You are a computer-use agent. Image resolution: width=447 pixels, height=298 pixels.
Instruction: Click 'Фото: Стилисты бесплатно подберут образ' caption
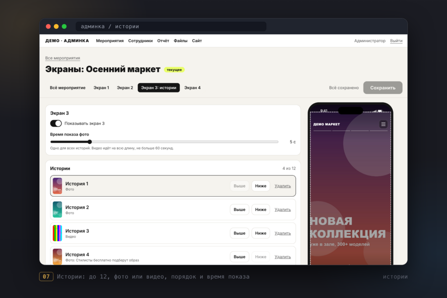point(102,260)
